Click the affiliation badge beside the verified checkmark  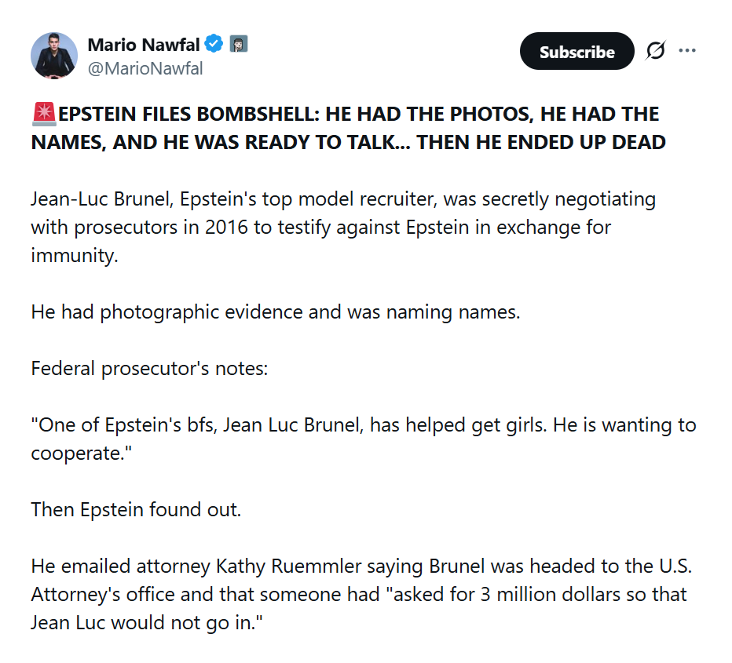click(x=239, y=45)
